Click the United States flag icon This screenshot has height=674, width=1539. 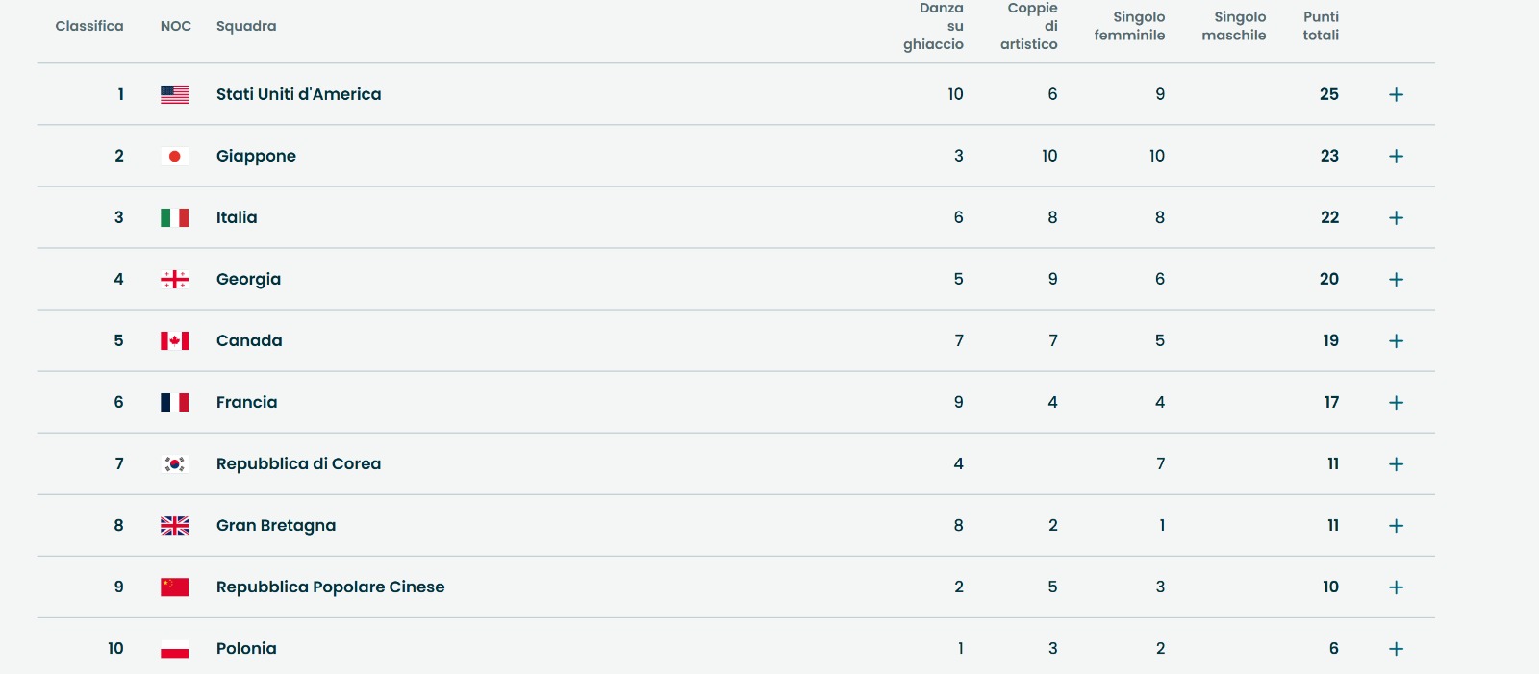(174, 94)
